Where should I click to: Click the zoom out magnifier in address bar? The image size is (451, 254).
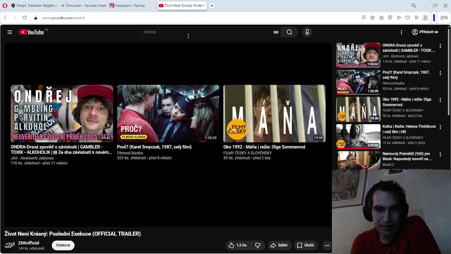[x=364, y=18]
